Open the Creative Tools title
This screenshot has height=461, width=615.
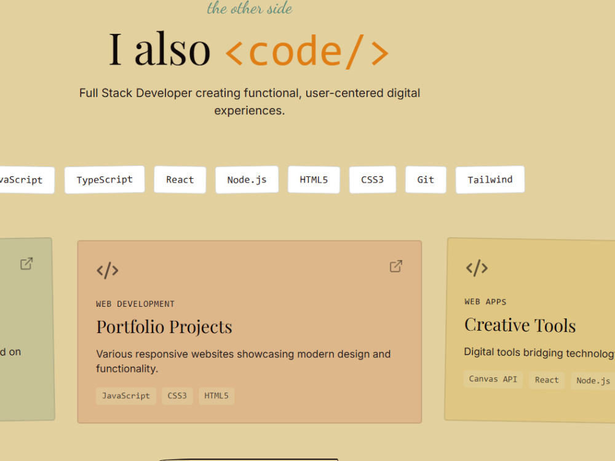520,325
